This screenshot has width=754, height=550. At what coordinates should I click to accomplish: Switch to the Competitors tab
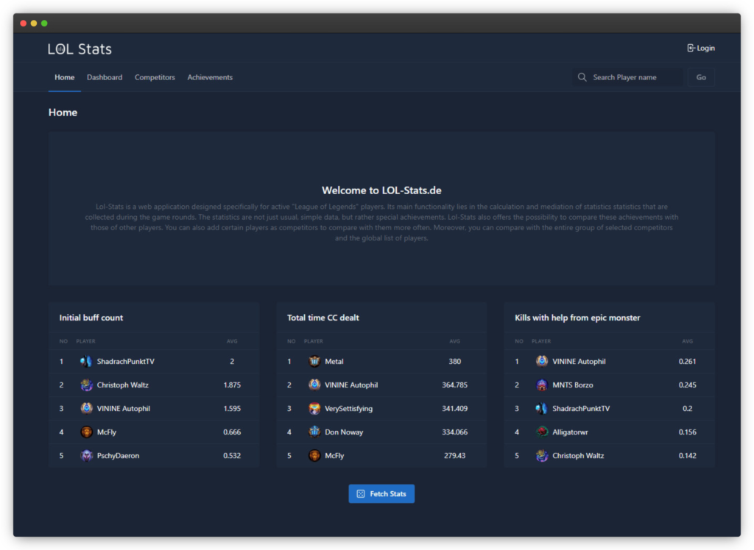(155, 77)
